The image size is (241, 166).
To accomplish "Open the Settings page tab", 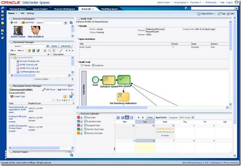I will (30, 13).
